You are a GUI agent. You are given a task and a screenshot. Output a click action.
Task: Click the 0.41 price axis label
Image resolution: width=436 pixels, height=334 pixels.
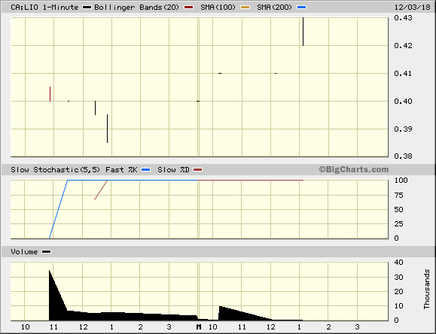(x=403, y=74)
